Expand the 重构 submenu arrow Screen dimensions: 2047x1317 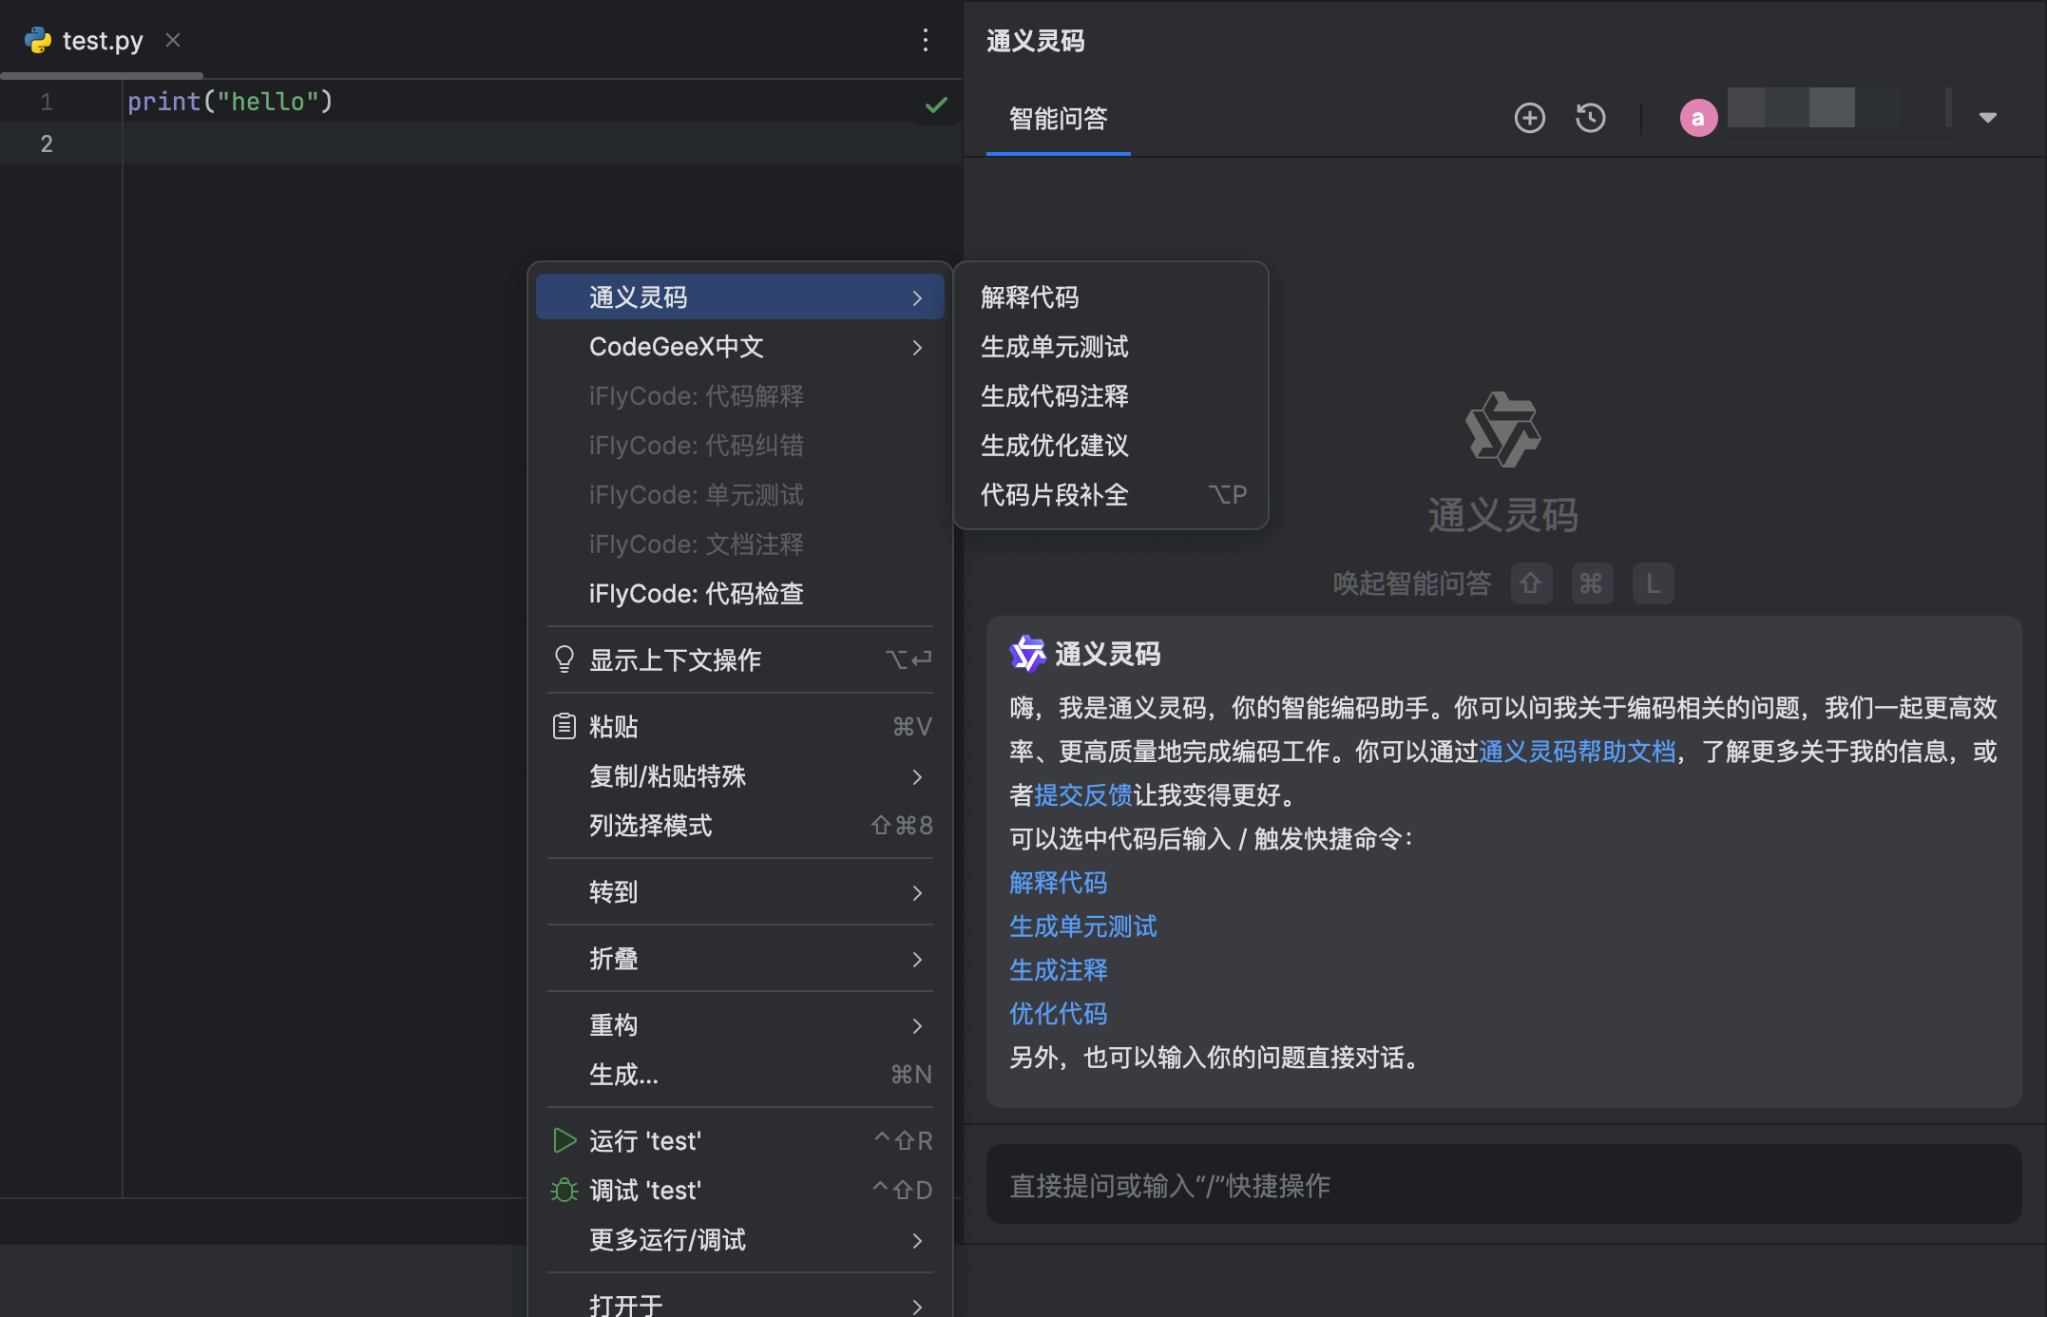[x=917, y=1025]
